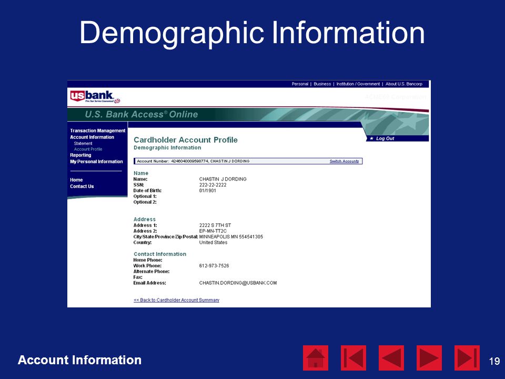Select Account Profile submenu item
505x379 pixels.
pos(88,149)
